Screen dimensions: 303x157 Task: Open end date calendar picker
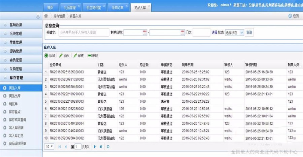point(182,33)
